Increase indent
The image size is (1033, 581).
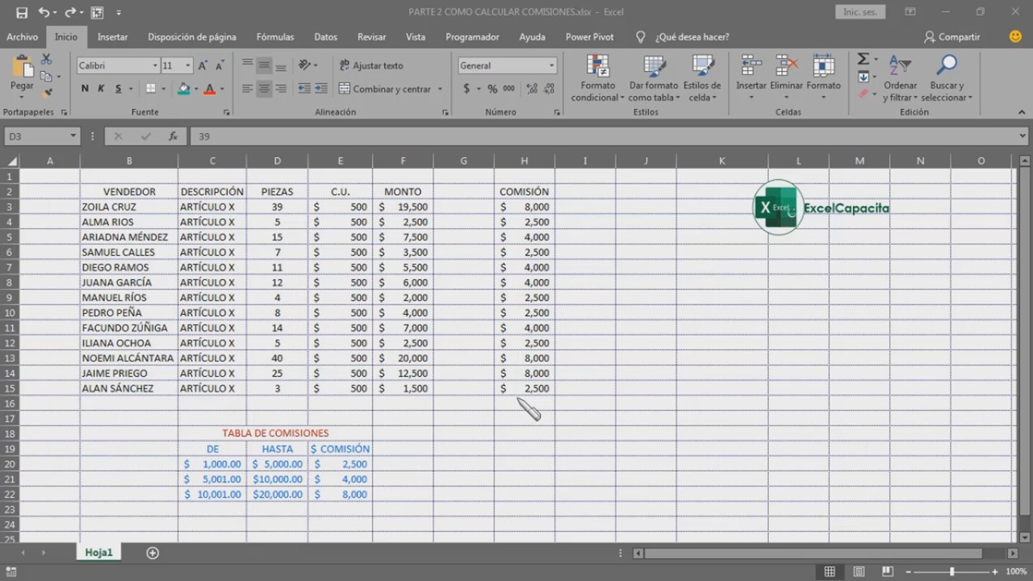(x=321, y=89)
